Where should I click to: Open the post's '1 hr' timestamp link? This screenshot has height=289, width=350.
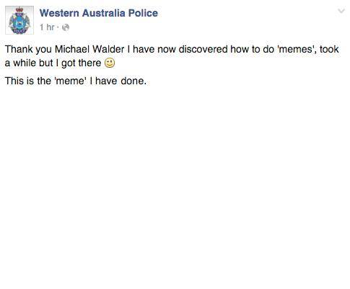point(47,27)
